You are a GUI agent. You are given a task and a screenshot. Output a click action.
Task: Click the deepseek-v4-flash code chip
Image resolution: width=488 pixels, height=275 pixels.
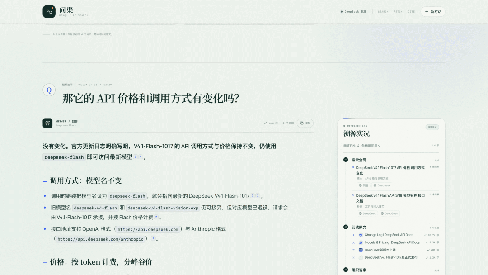[95, 208]
